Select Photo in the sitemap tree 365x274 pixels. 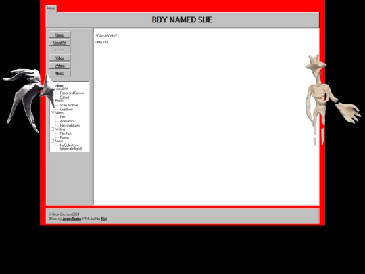coord(59,101)
